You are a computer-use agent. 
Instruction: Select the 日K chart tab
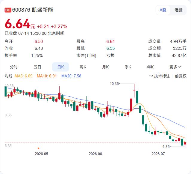click(x=60, y=67)
